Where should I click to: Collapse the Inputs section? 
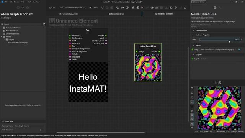[193, 45]
